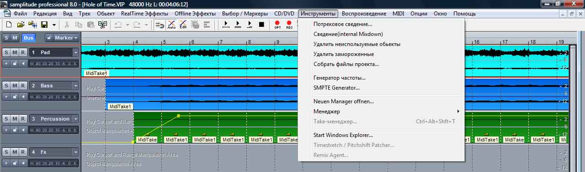Choose Удалить неиспользуемые объекты entry

pyautogui.click(x=357, y=44)
